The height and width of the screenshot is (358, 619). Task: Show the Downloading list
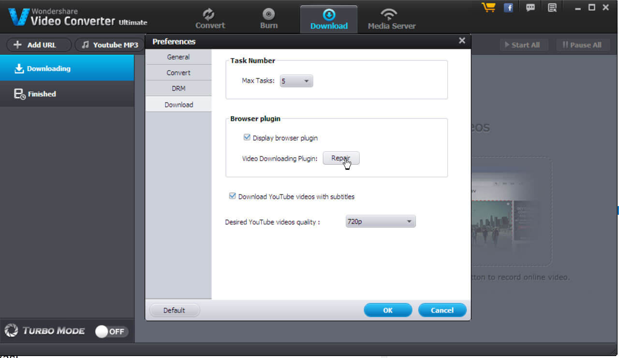coord(67,68)
